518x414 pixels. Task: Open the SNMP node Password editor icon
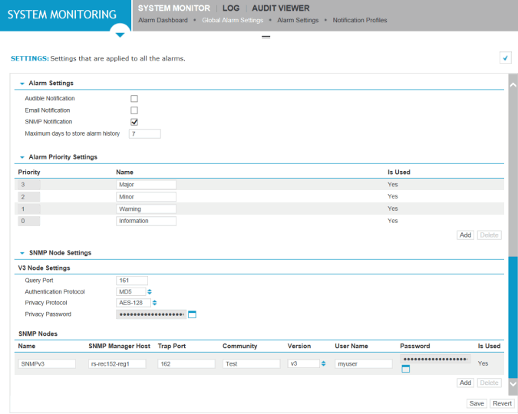tap(405, 370)
